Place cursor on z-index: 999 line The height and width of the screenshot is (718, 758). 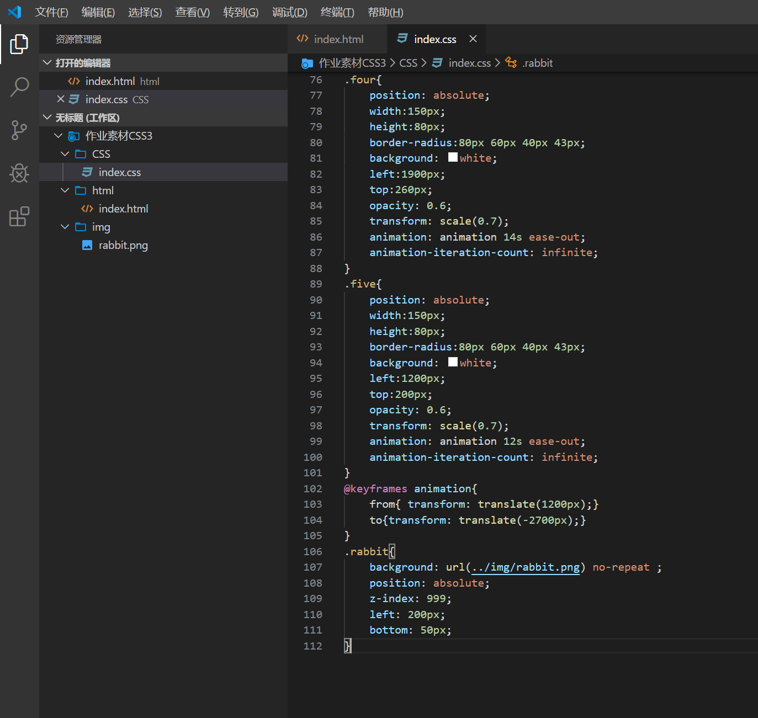pyautogui.click(x=410, y=598)
